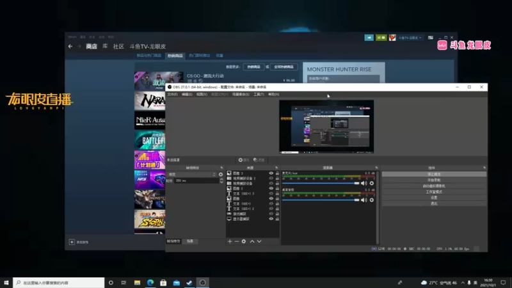Screen dimensions: 512x288
Task: Launch Microsoft Edge from taskbar
Action: click(x=150, y=282)
